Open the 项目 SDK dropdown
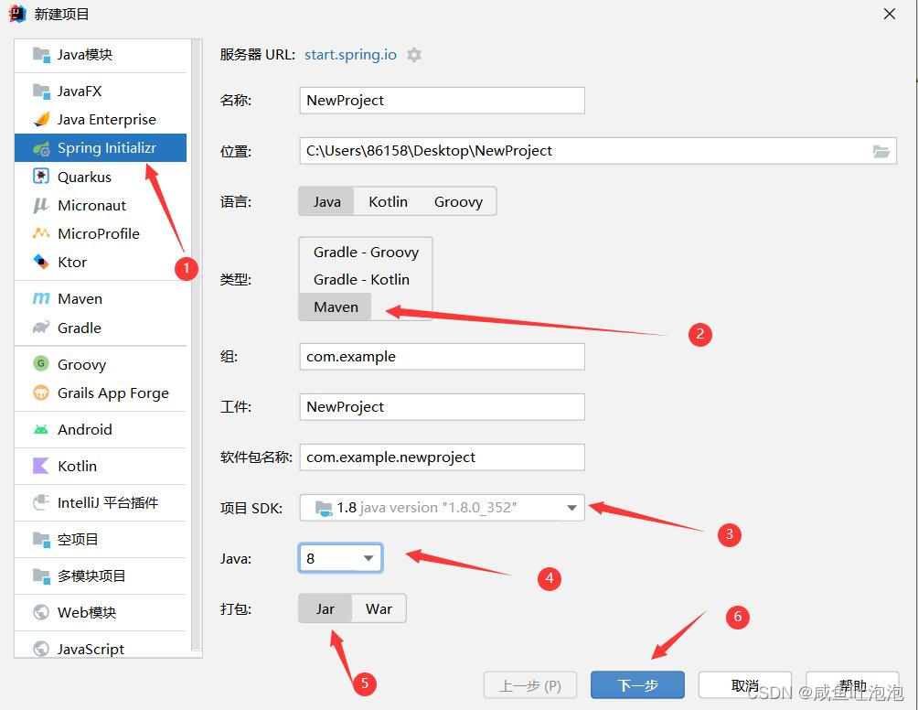This screenshot has height=710, width=918. [x=442, y=507]
